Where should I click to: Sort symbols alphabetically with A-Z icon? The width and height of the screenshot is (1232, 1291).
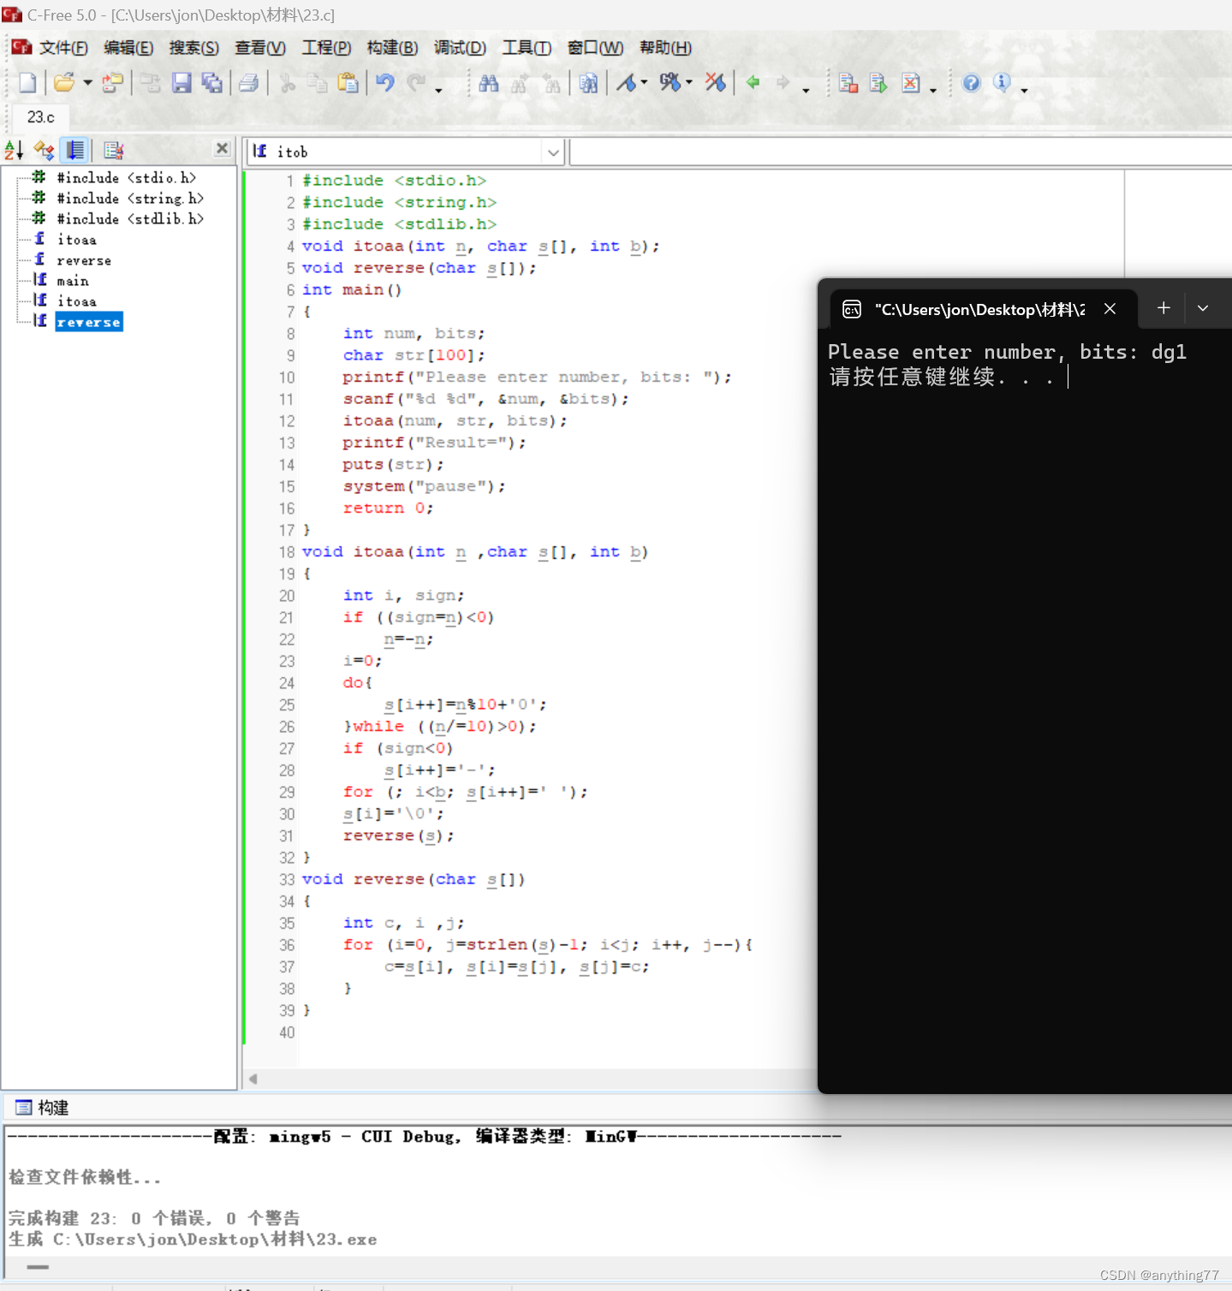coord(14,151)
